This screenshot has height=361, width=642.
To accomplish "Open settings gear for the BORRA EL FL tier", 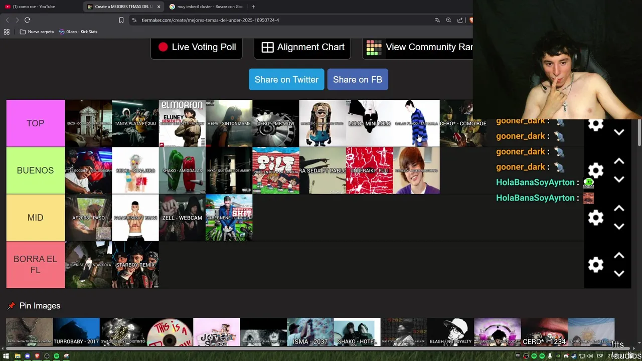I will point(595,265).
